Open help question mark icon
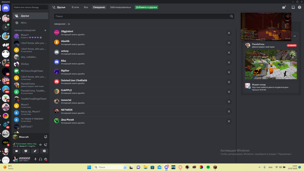Screen dimensions: 304x171 (x=299, y=7)
